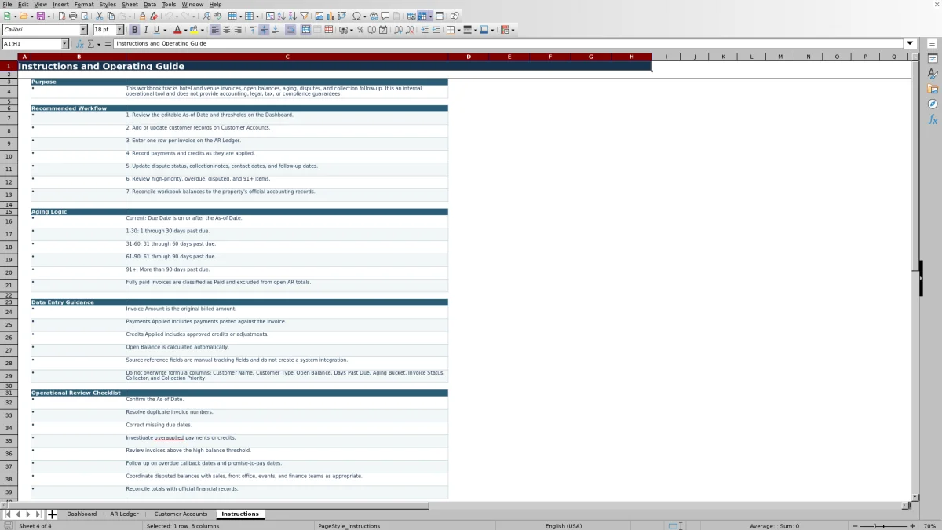Click the Align Top icon
The width and height of the screenshot is (942, 530).
(x=252, y=30)
